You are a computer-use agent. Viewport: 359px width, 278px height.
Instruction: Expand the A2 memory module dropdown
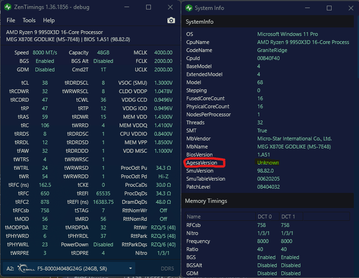[x=131, y=268]
